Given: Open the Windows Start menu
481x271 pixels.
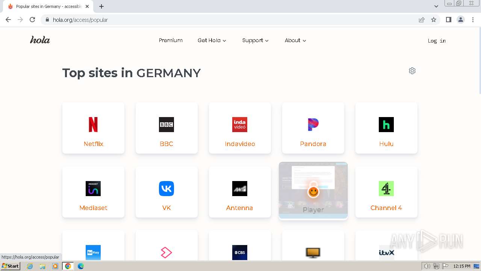Looking at the screenshot, I should [10, 266].
